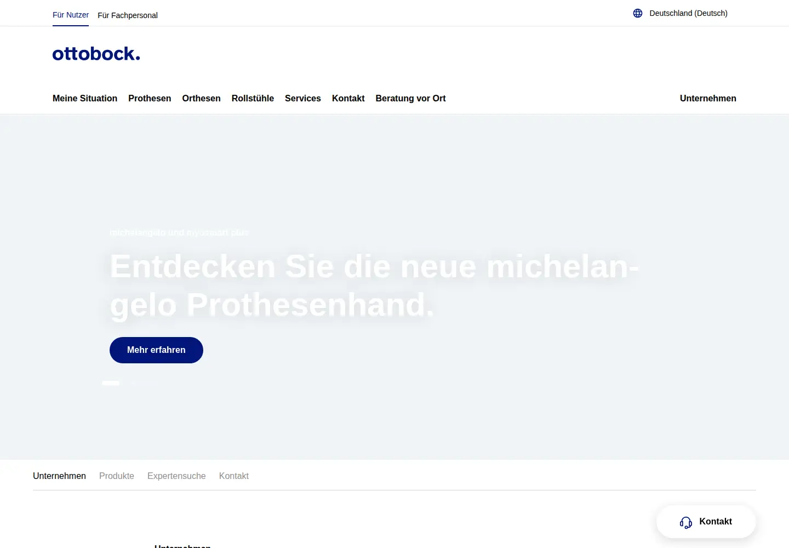This screenshot has height=548, width=789.
Task: Open Unternehmen in the main navigation
Action: coord(708,98)
